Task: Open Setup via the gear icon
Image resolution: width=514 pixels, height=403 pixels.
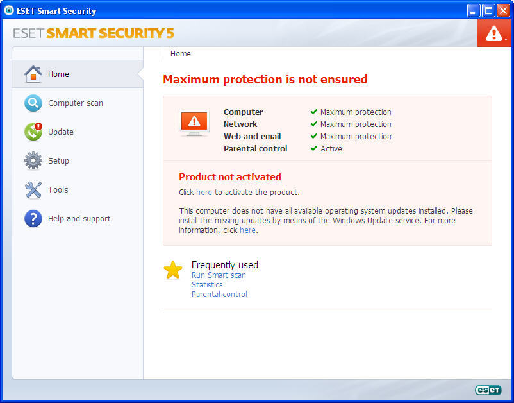Action: click(x=33, y=160)
